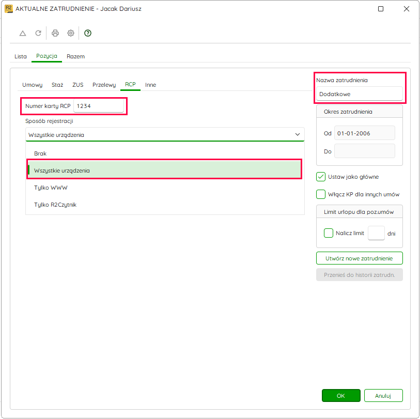Confirm with the OK button

(x=341, y=395)
